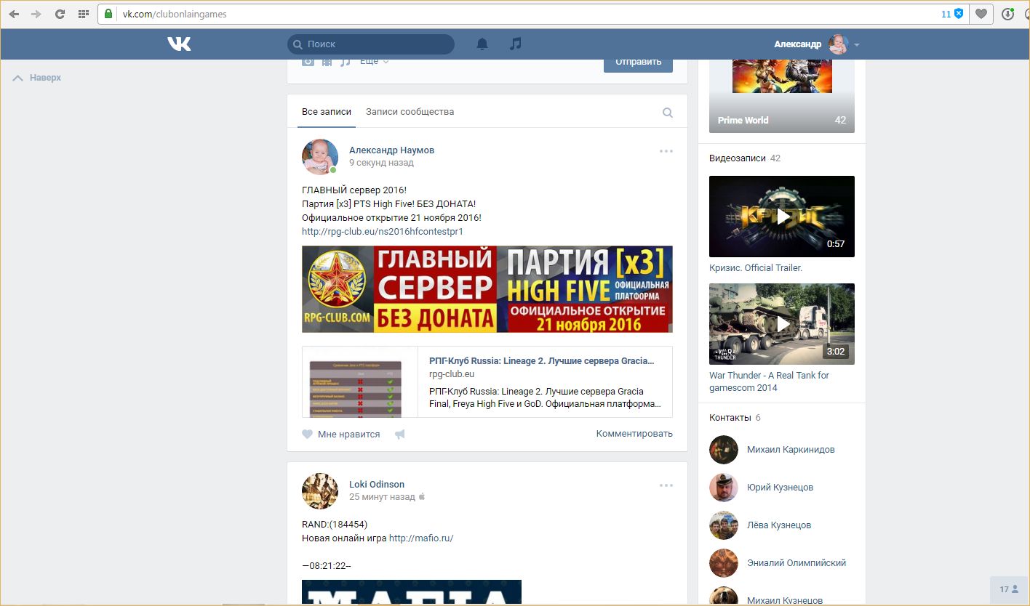Open the browser apps grid icon

84,14
